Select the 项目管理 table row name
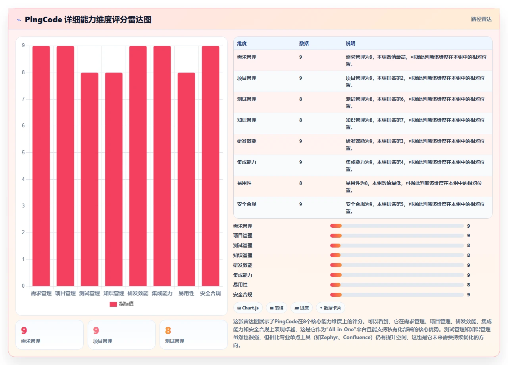This screenshot has height=365, width=508. 247,78
